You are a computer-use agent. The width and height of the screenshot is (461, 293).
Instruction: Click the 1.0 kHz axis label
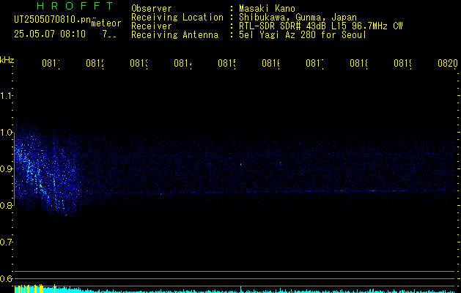pos(6,133)
